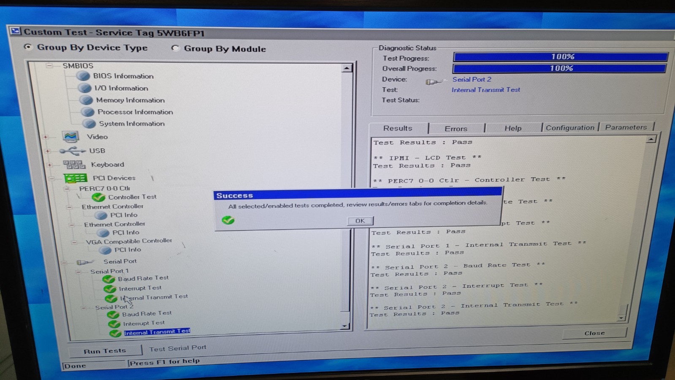The width and height of the screenshot is (675, 380).
Task: Click the PCI Devices card icon
Action: (x=76, y=178)
